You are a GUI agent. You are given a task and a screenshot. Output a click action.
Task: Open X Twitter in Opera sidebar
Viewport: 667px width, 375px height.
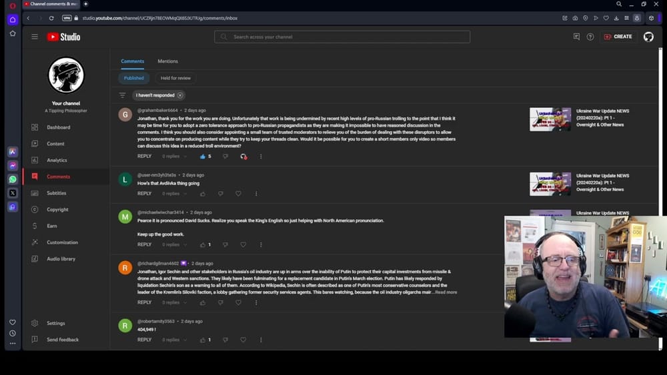[13, 192]
